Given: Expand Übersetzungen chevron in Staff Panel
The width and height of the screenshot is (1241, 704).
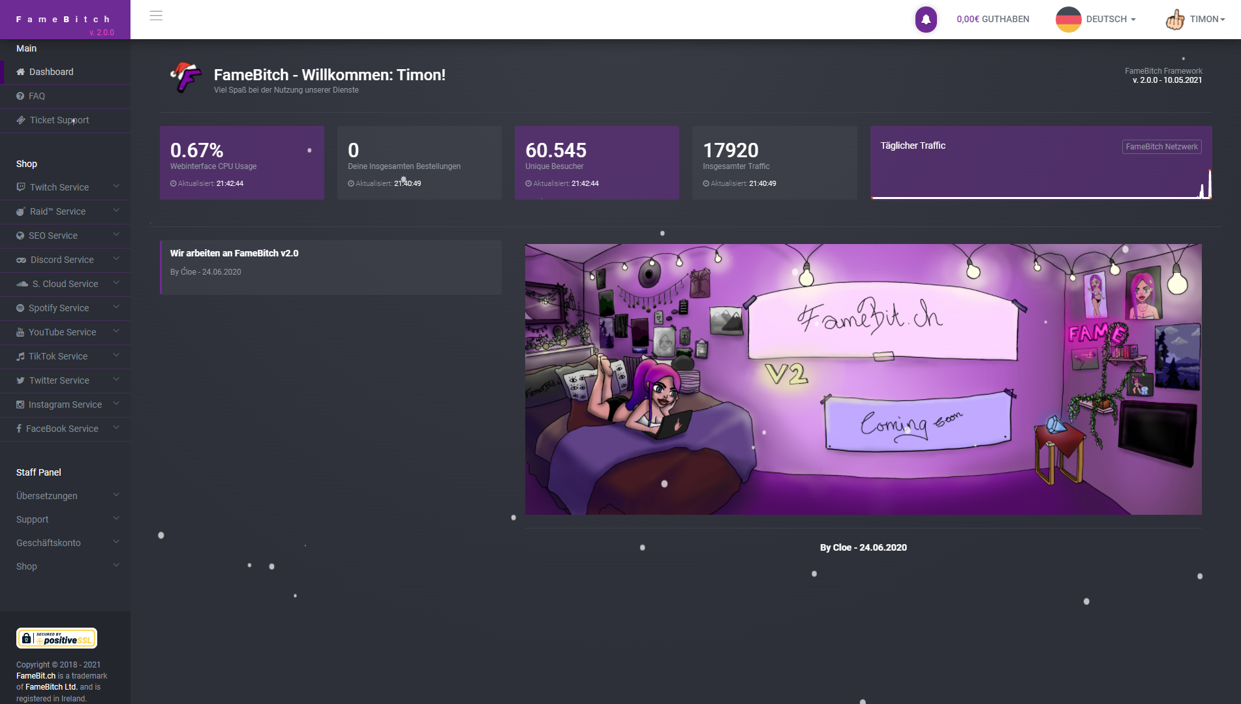Looking at the screenshot, I should (x=116, y=495).
